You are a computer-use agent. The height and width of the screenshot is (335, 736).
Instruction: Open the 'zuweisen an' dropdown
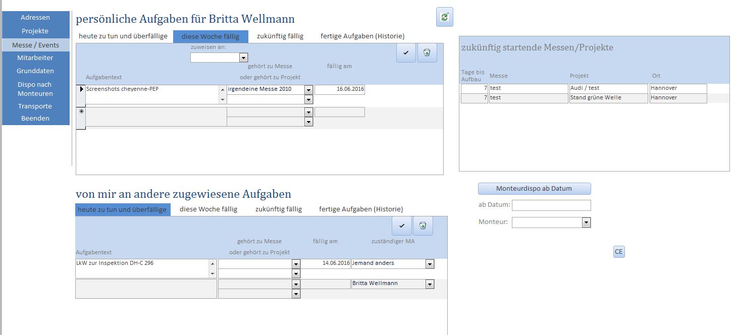(x=243, y=58)
